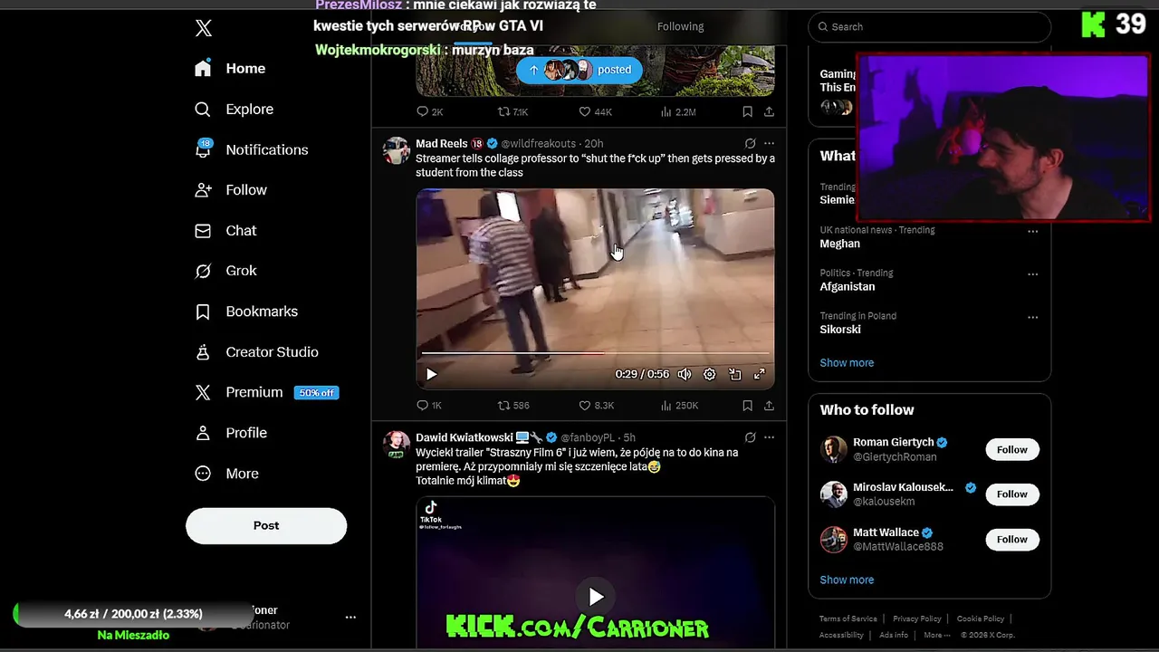Viewport: 1159px width, 652px height.
Task: Bookmark the Mad Reels post
Action: coord(747,406)
